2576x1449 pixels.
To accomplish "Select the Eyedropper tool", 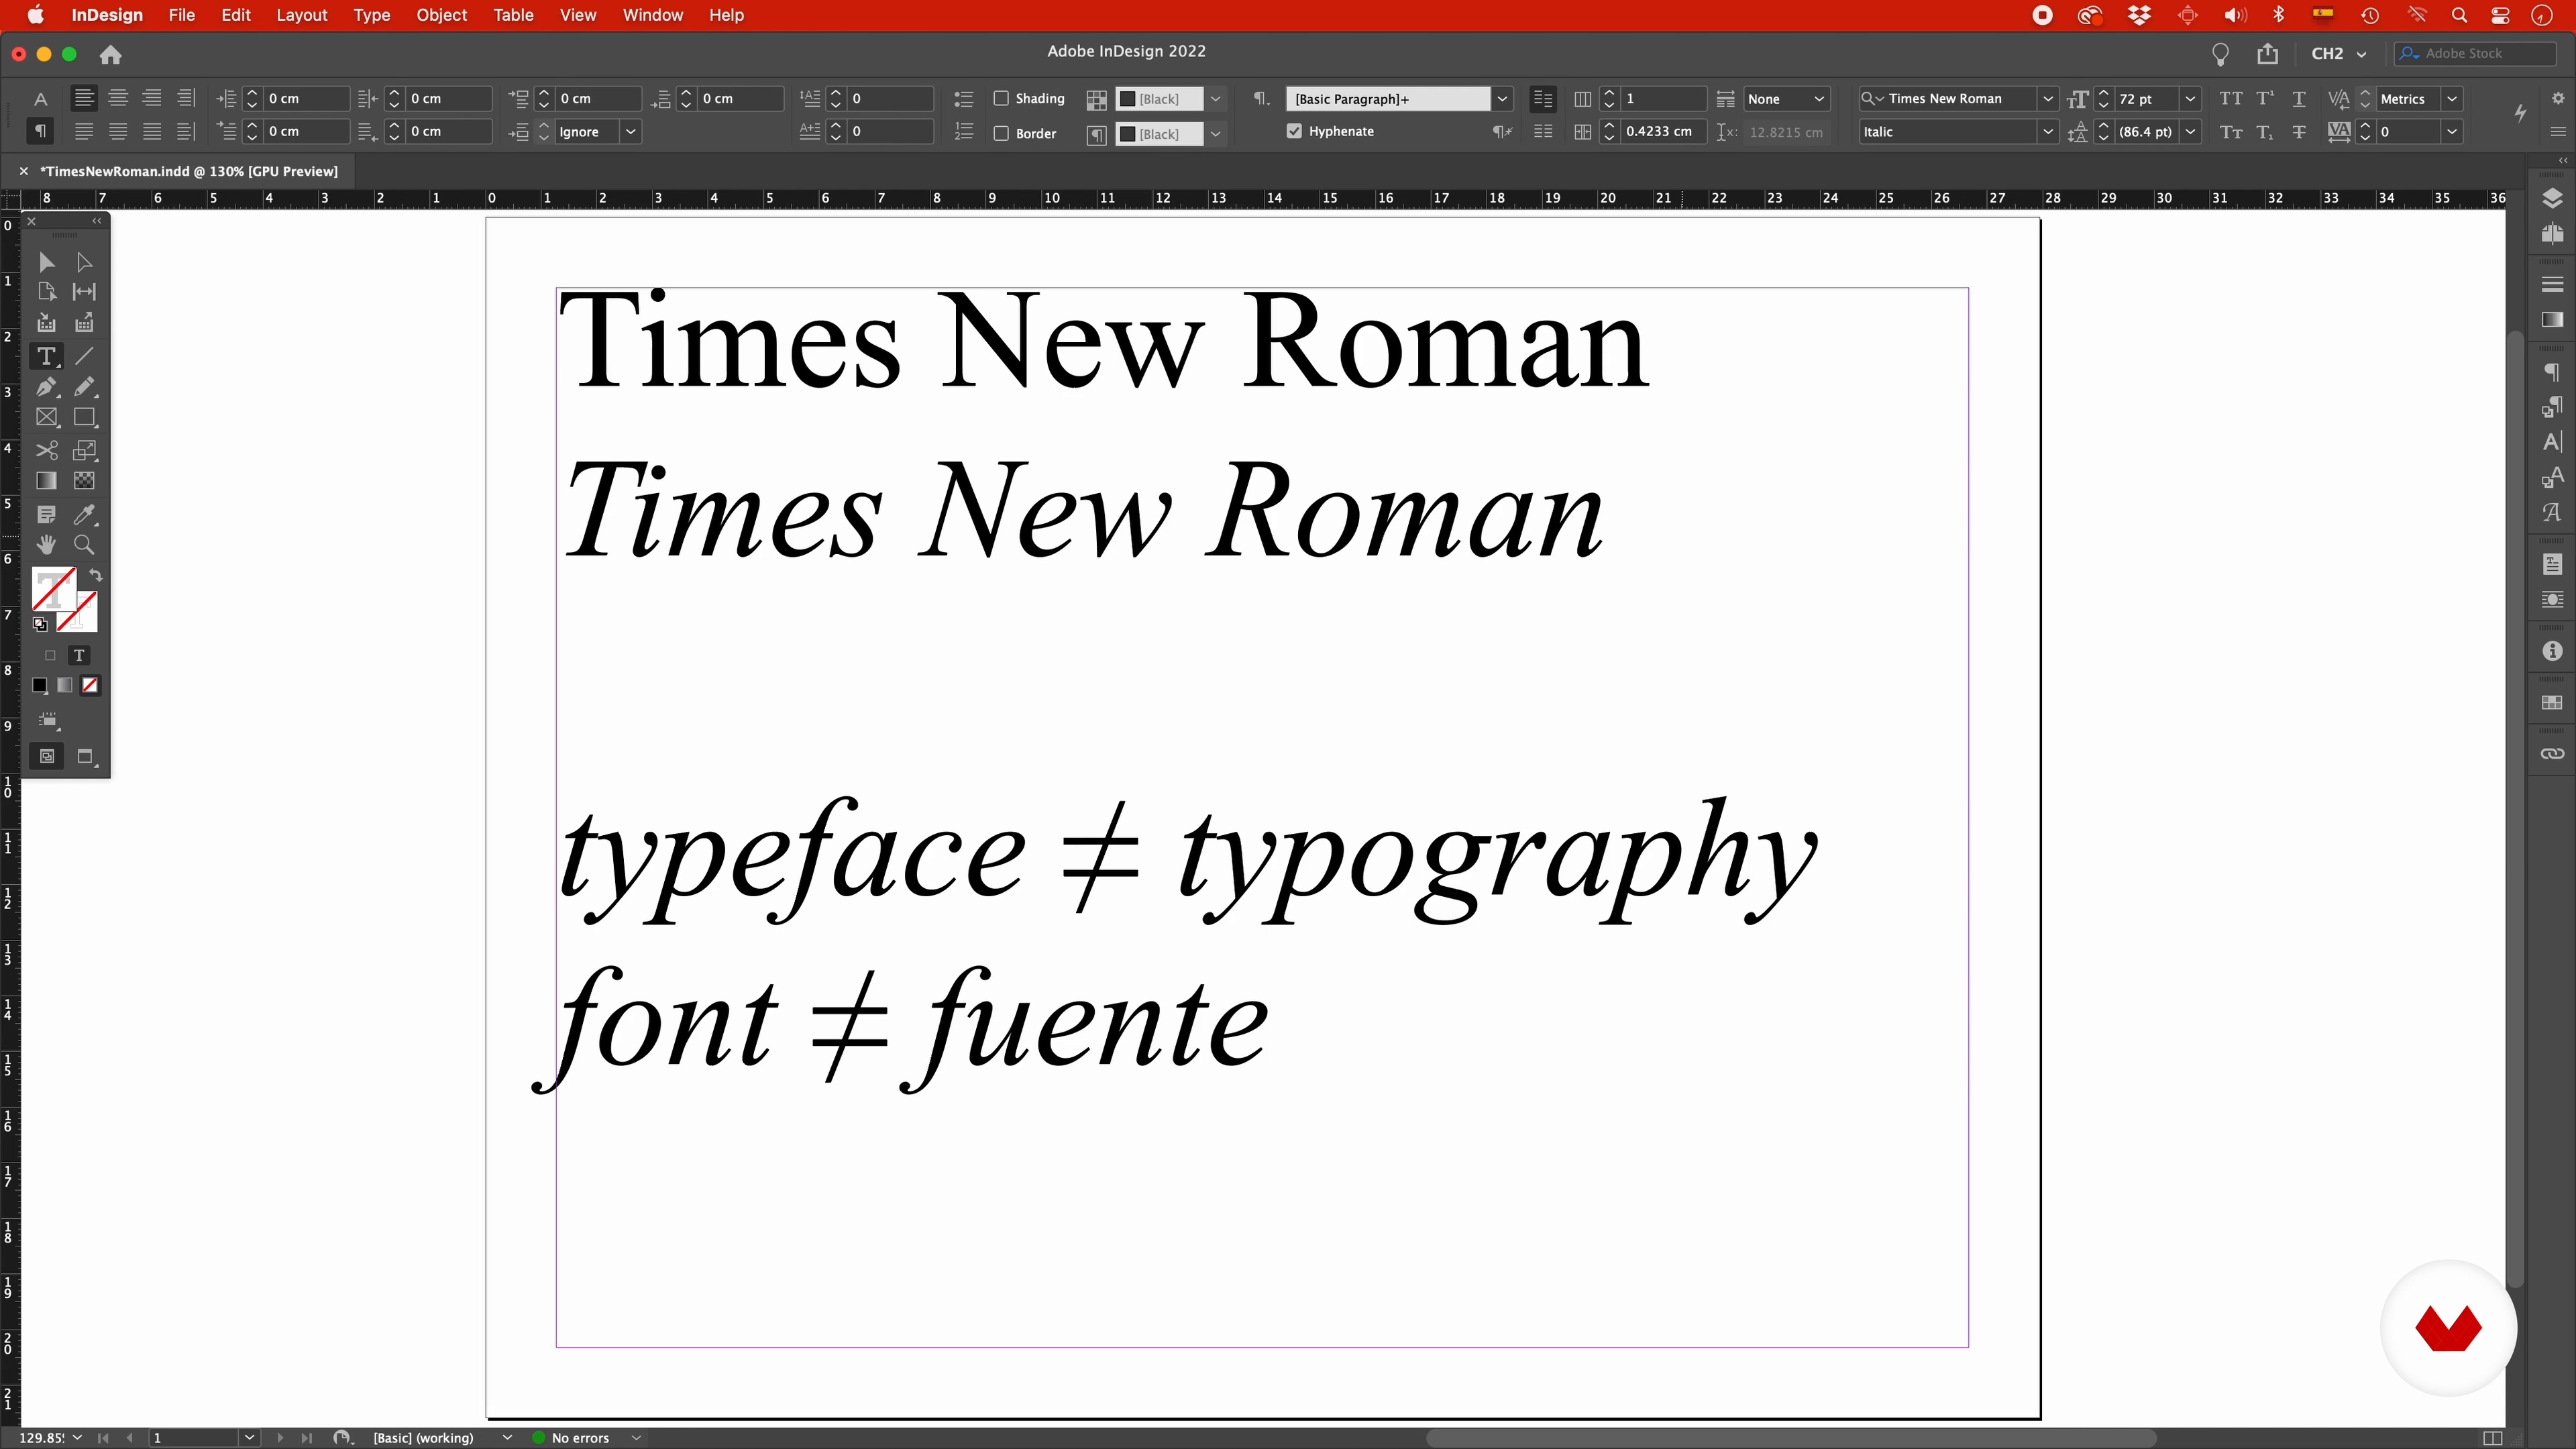I will tap(85, 515).
